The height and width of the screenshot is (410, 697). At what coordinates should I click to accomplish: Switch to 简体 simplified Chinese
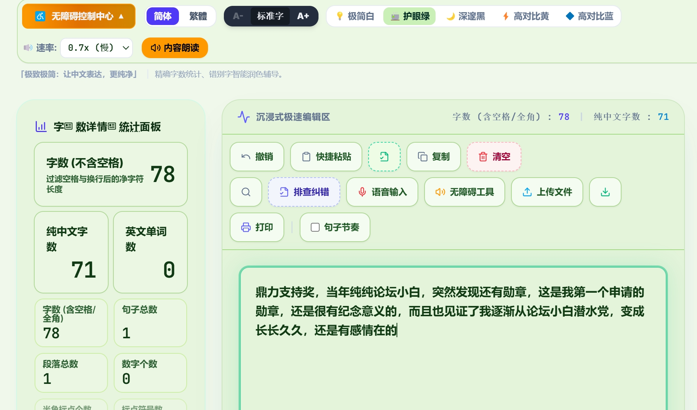click(x=163, y=16)
